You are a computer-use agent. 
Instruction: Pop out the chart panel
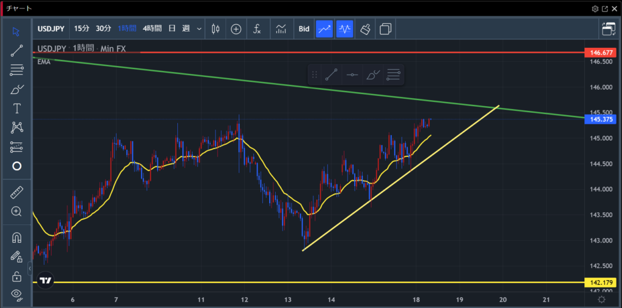click(x=605, y=8)
